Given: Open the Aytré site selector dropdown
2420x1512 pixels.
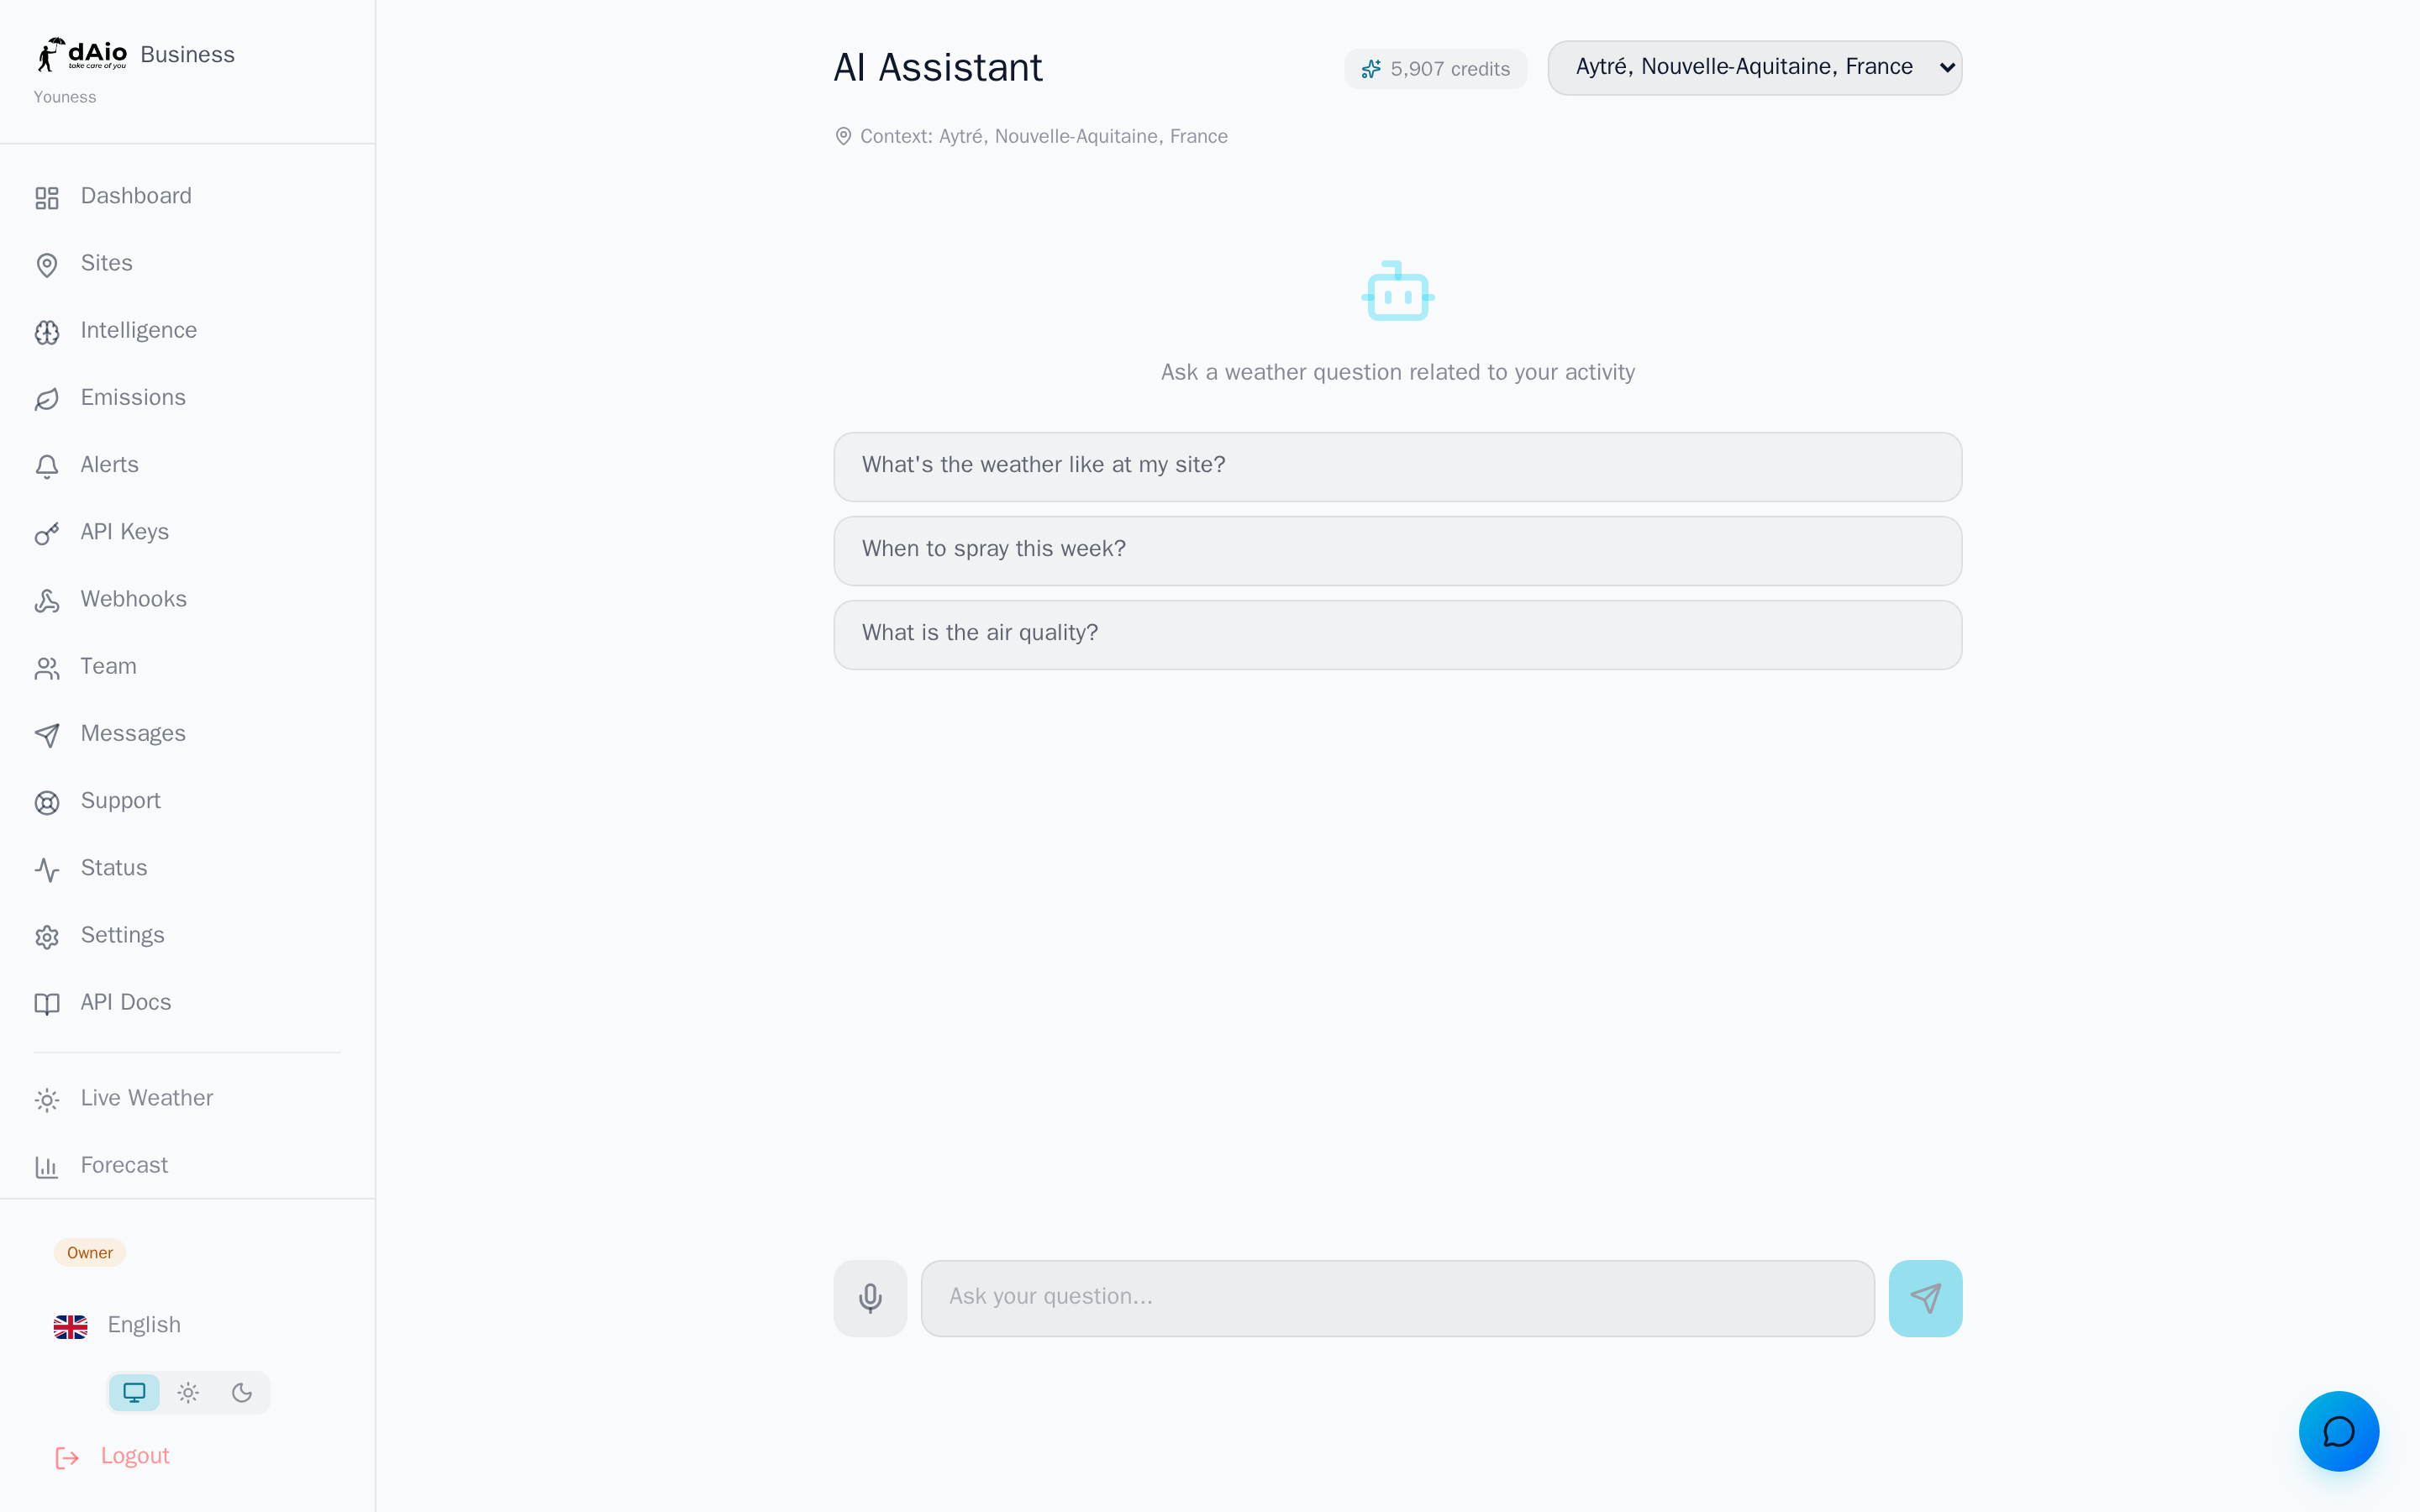Looking at the screenshot, I should pos(1754,67).
